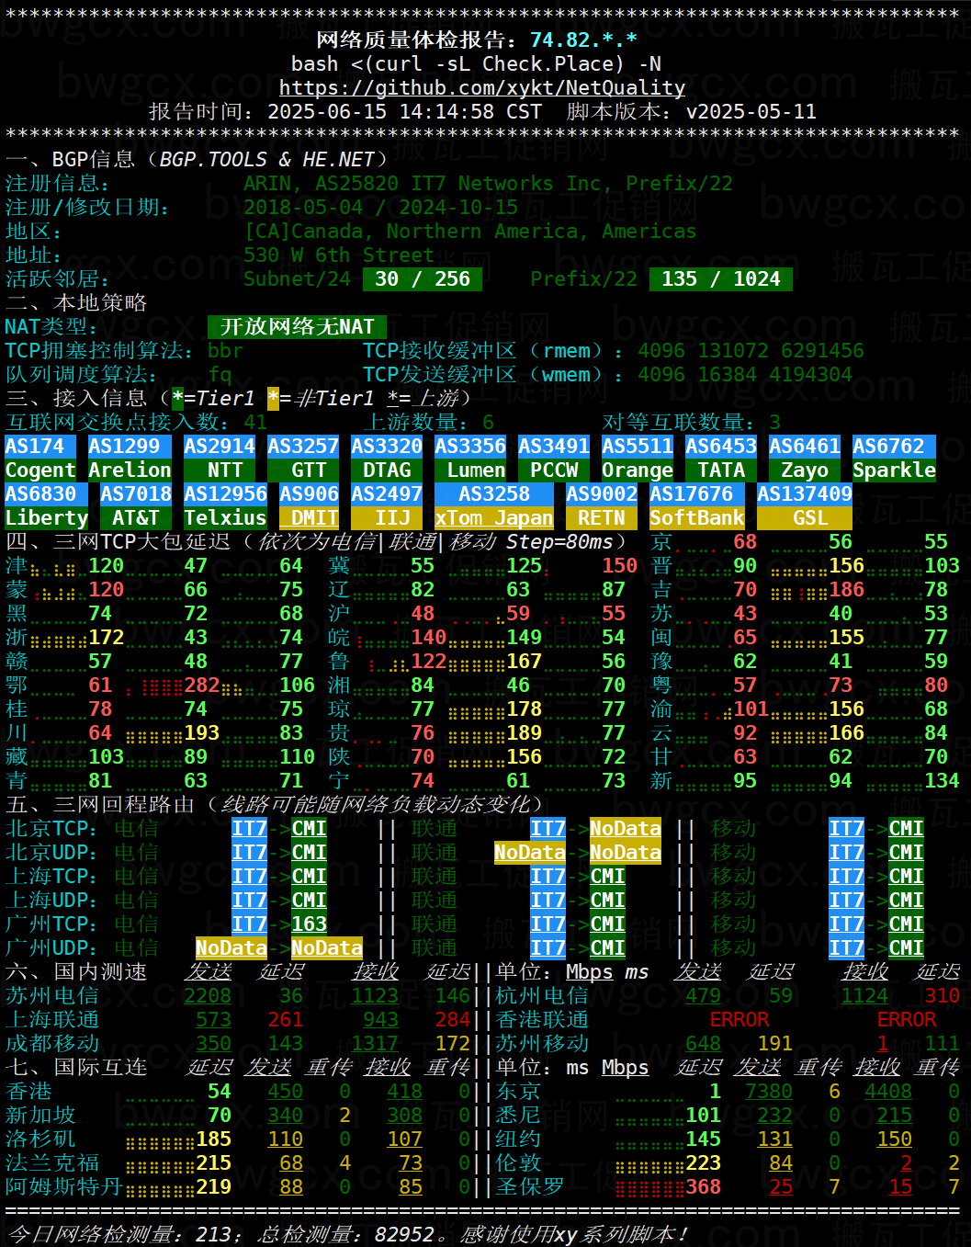Viewport: 971px width, 1247px height.
Task: Click the AS906 DMIT badge
Action: pos(310,506)
